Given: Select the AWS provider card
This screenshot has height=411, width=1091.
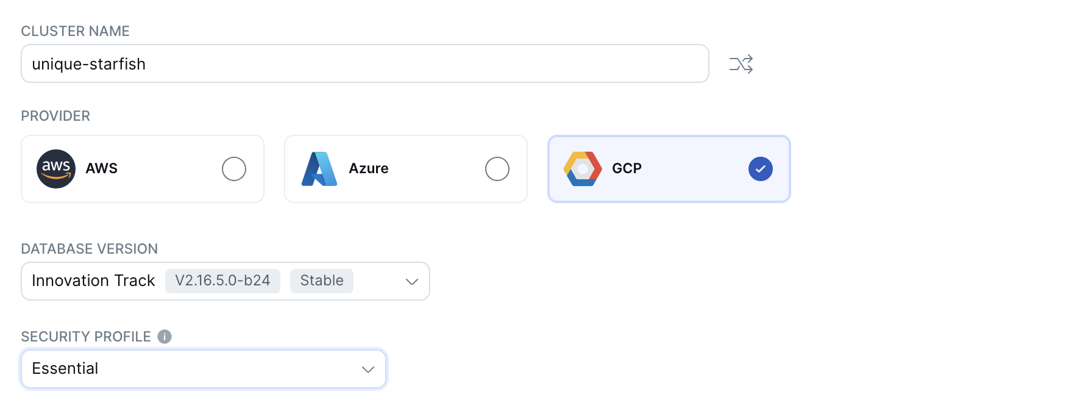Looking at the screenshot, I should [142, 169].
